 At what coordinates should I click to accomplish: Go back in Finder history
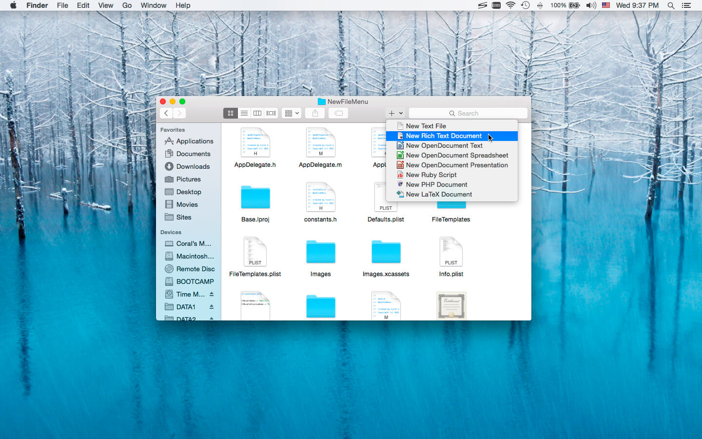click(166, 113)
